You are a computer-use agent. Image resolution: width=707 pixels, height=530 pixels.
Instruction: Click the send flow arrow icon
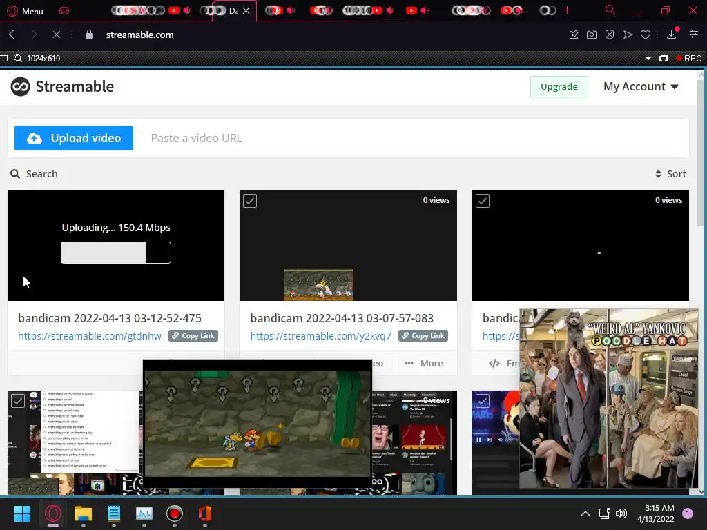click(628, 35)
